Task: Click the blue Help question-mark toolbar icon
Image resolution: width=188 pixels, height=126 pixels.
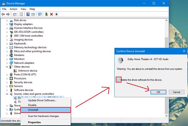Action: click(28, 14)
